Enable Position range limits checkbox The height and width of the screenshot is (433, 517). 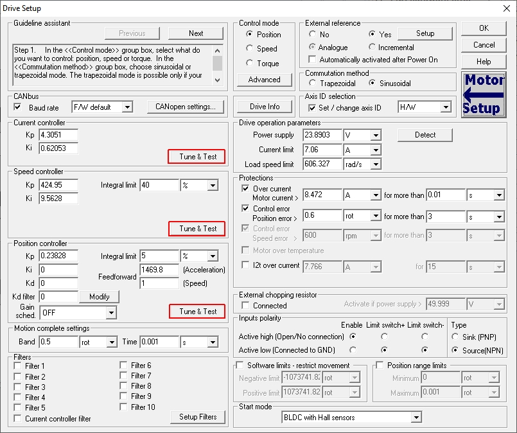pyautogui.click(x=380, y=365)
